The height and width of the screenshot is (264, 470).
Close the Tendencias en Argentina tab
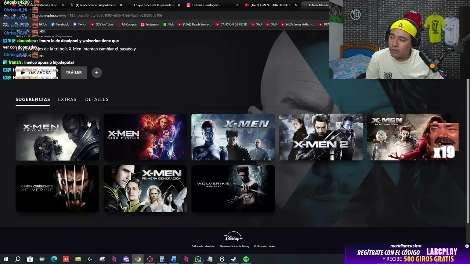121,5
